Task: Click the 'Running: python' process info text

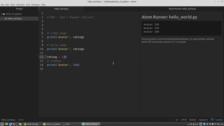Action: (x=178, y=41)
